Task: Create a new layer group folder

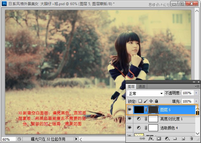Action: pos(175,138)
